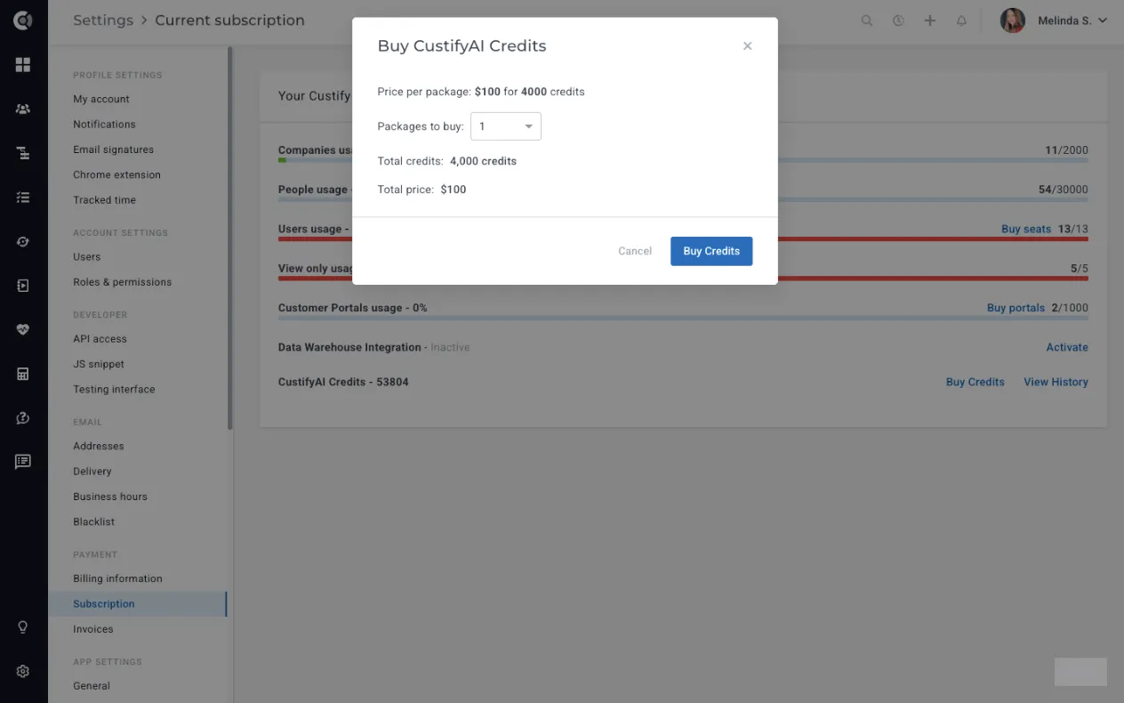Open Billing information under Payment
The height and width of the screenshot is (703, 1124).
click(117, 578)
